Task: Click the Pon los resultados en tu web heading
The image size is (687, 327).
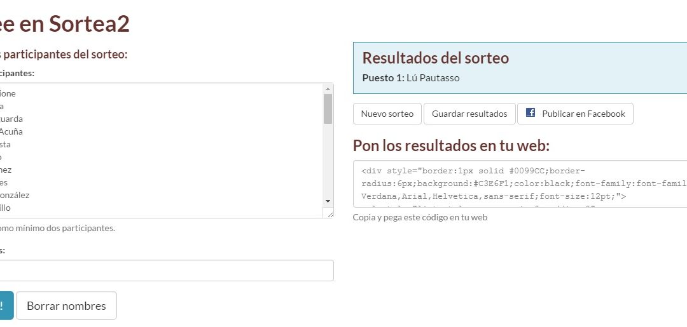Action: click(x=451, y=145)
